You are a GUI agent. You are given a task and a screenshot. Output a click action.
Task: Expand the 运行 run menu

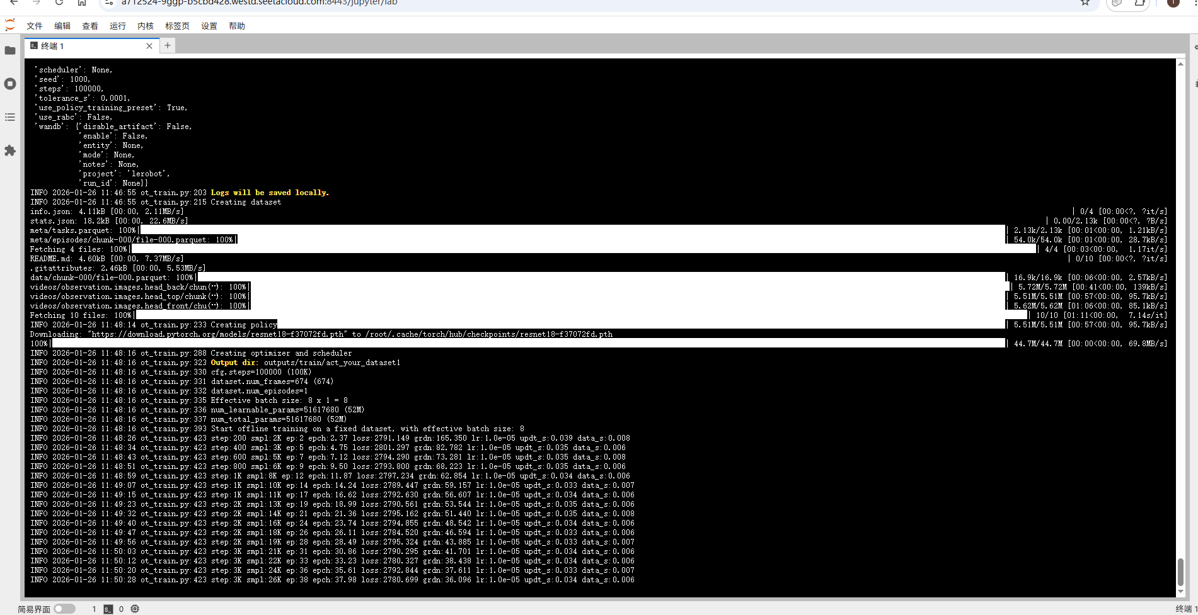[x=118, y=26]
